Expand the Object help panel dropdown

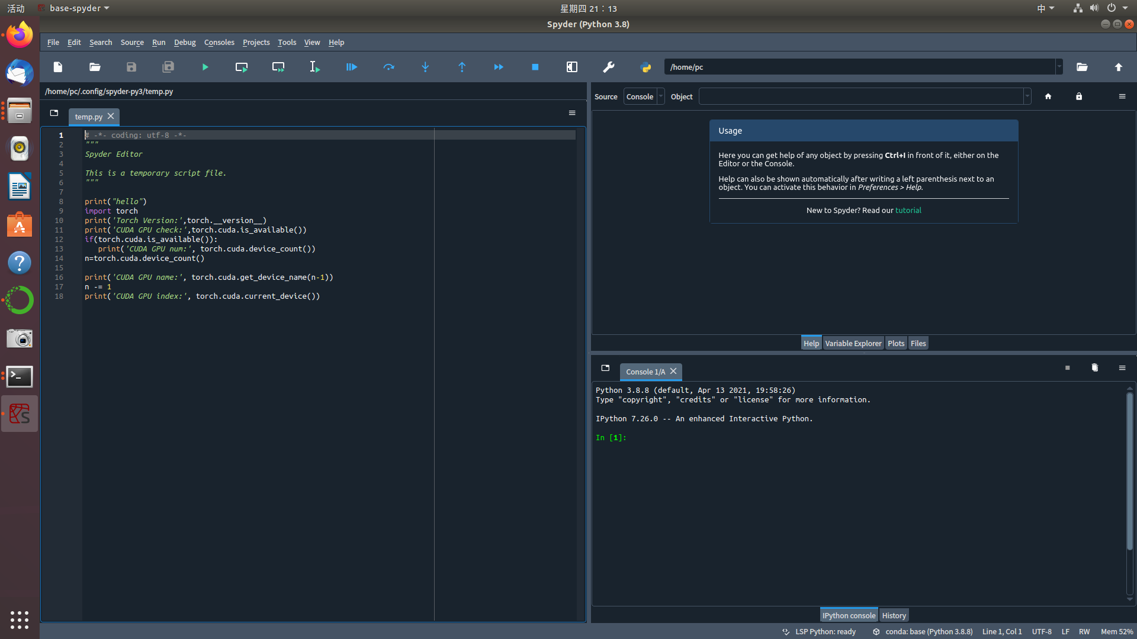(x=1026, y=96)
